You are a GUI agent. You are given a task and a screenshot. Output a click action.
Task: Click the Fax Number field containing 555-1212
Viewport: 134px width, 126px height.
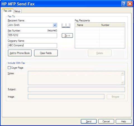point(32,35)
